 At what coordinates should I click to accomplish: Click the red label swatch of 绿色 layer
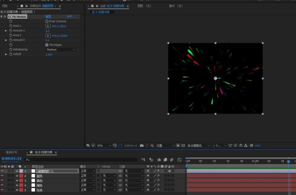click(21, 185)
